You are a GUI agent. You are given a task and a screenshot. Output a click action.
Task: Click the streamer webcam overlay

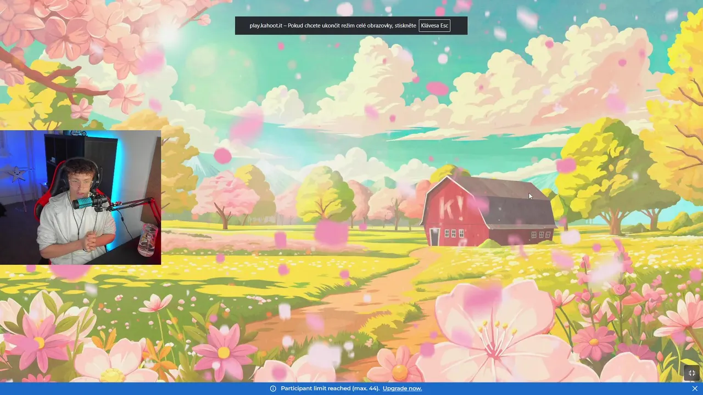coord(80,198)
